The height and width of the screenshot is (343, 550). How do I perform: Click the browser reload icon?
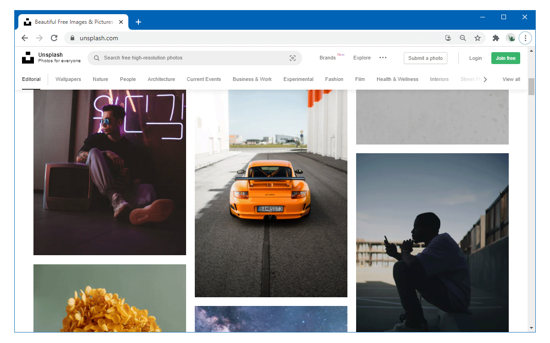click(54, 38)
